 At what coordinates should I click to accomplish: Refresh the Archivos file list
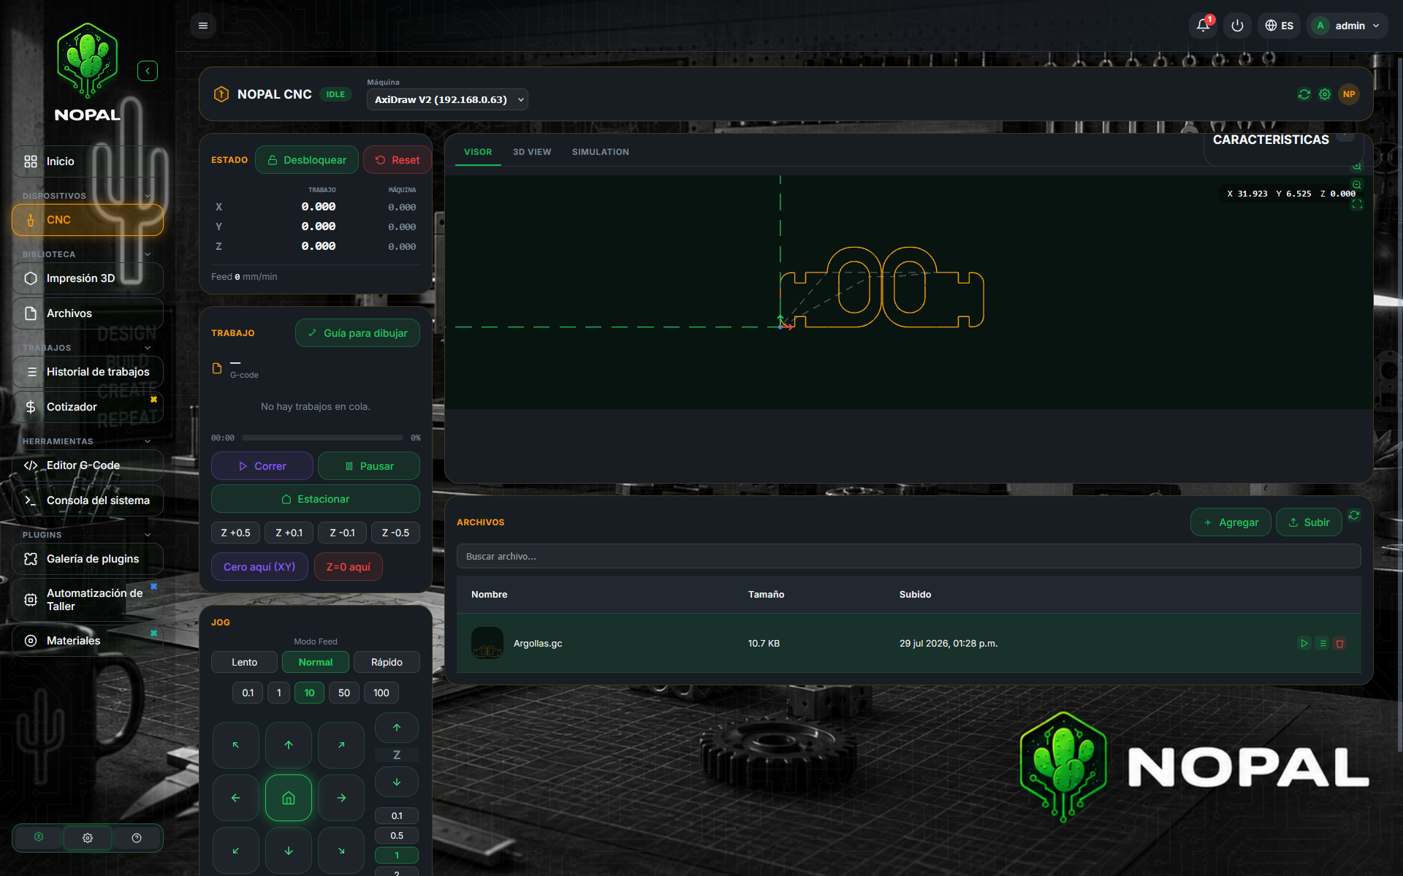coord(1354,516)
